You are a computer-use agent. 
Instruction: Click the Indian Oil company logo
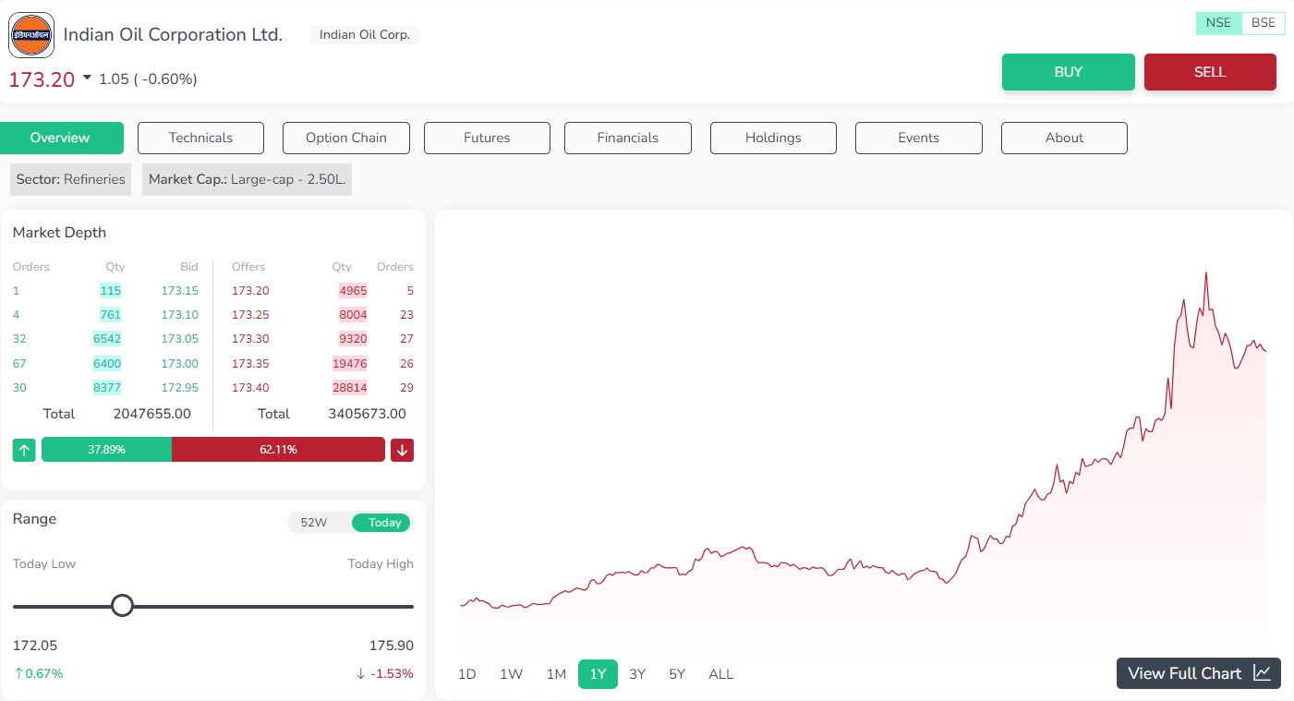(x=31, y=35)
